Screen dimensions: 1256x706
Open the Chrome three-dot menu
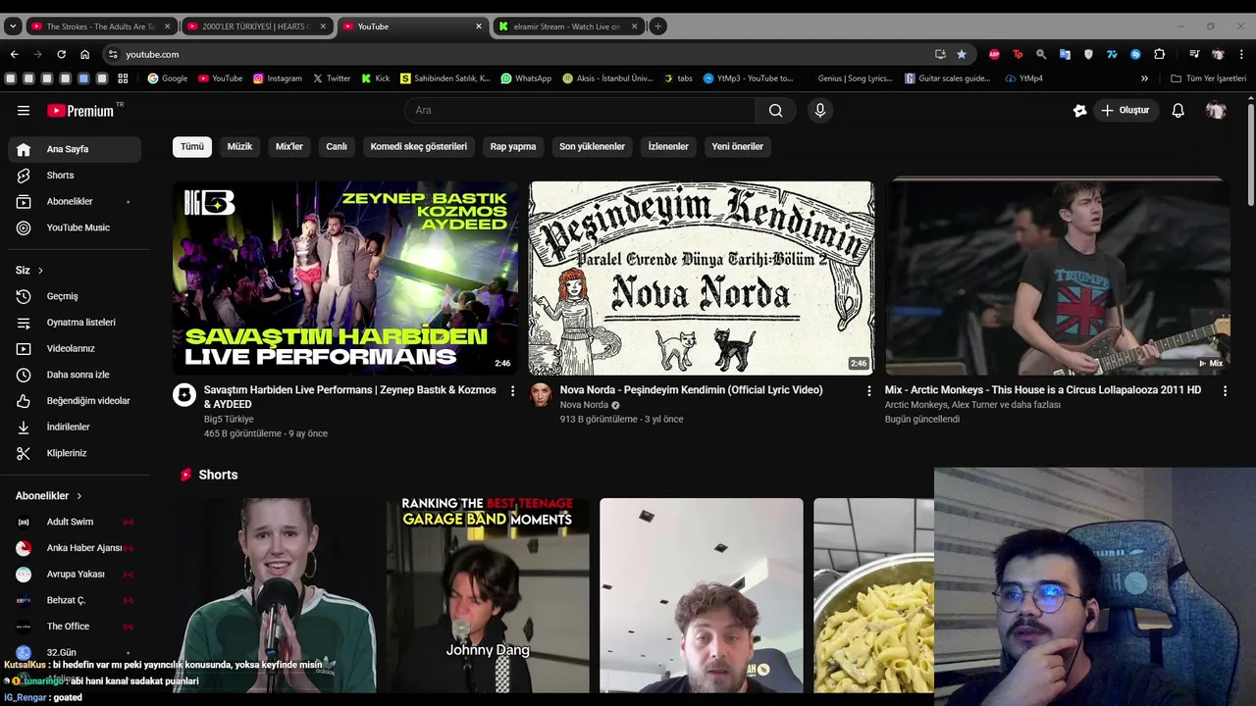click(1242, 54)
